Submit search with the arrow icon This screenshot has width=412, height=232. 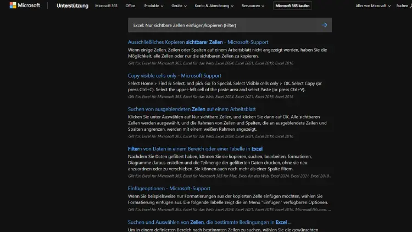pyautogui.click(x=324, y=25)
